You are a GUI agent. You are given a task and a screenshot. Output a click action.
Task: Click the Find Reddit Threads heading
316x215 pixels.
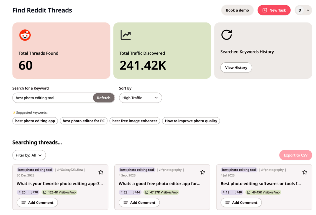tap(42, 10)
